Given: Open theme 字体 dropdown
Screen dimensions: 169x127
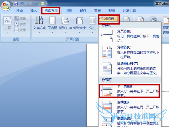Looking at the screenshot, I should pyautogui.click(x=22, y=24).
